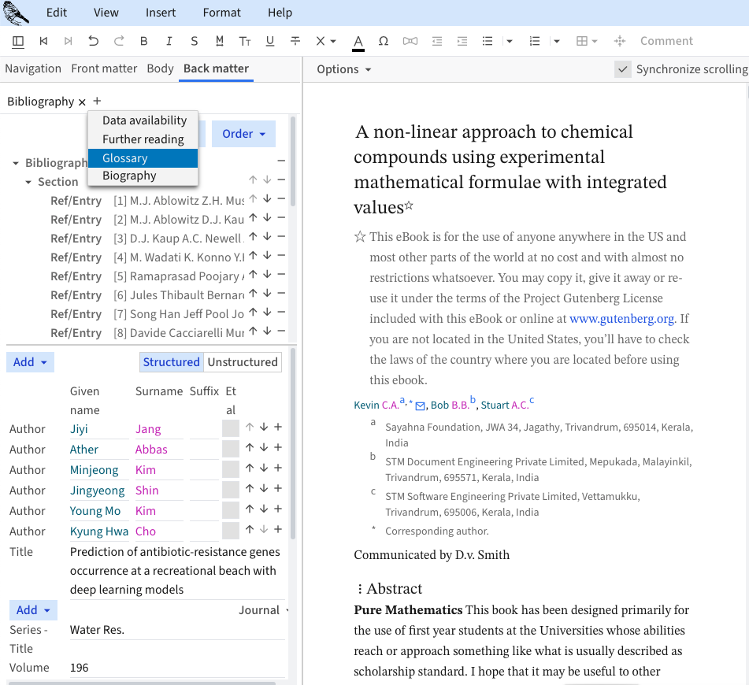Check Et al box for Jiyi Jang
Image resolution: width=749 pixels, height=685 pixels.
[x=231, y=428]
